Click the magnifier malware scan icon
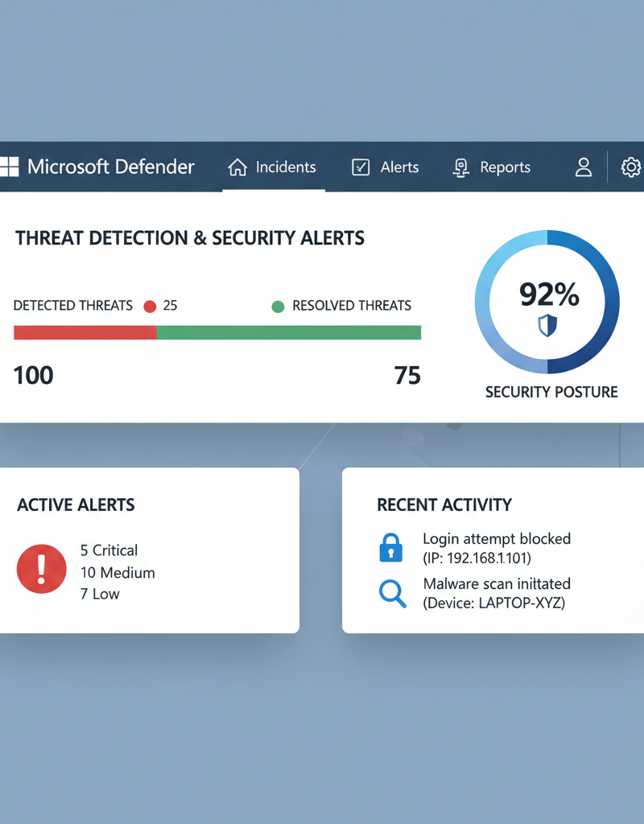This screenshot has width=644, height=824. (393, 594)
